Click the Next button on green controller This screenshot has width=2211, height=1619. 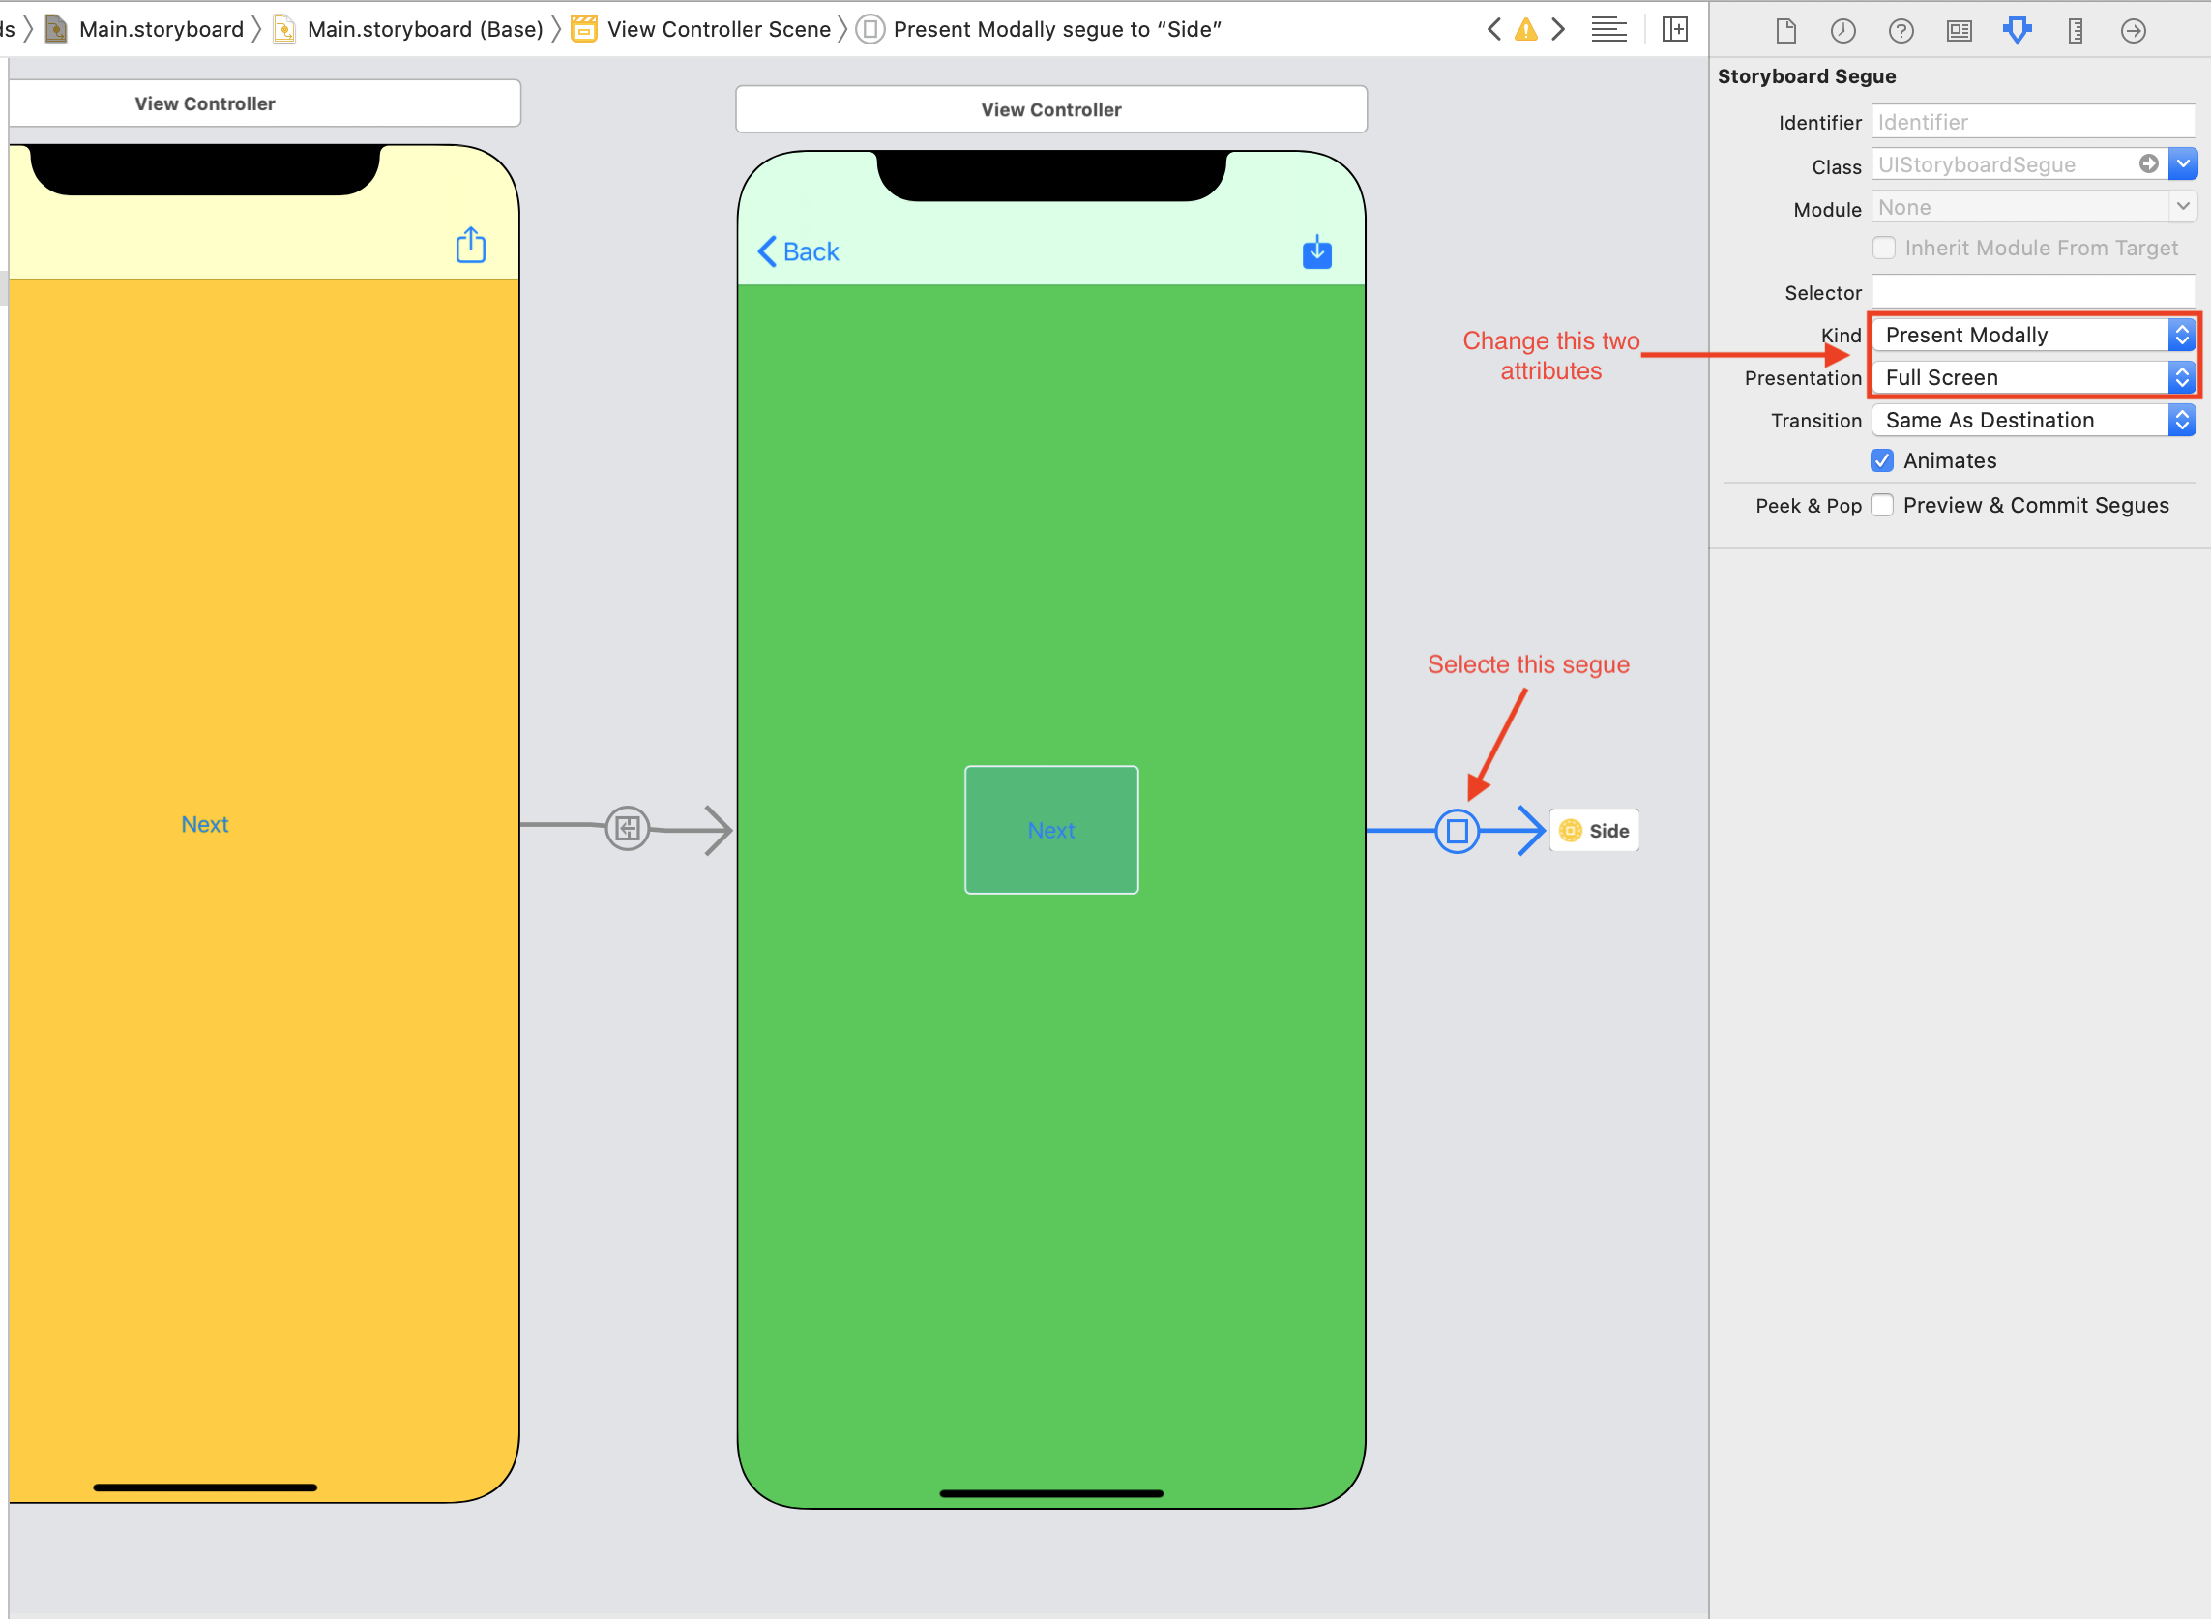click(x=1050, y=829)
